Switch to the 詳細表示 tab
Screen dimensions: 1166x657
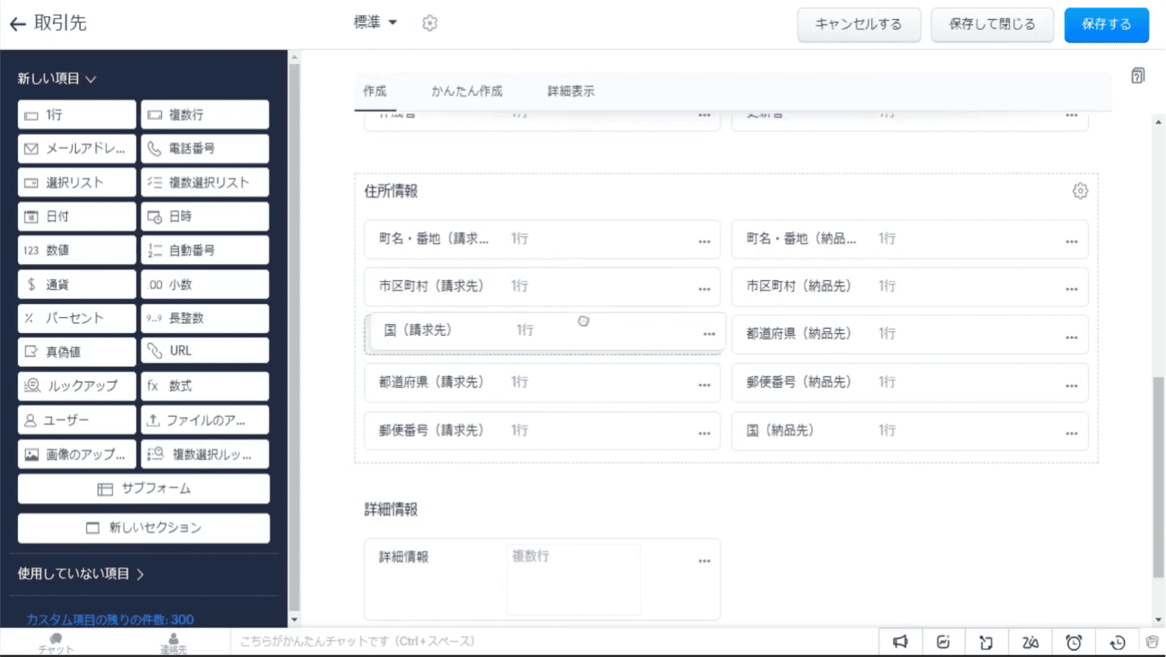click(x=571, y=91)
